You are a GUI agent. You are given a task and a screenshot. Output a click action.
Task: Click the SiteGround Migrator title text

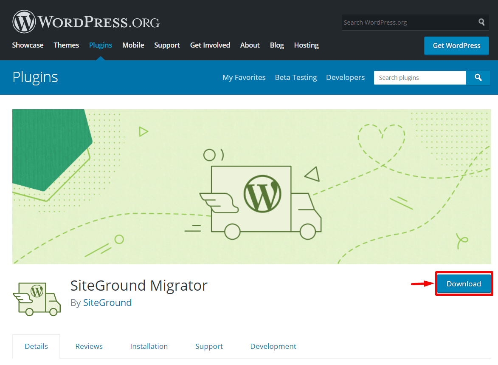click(x=139, y=286)
